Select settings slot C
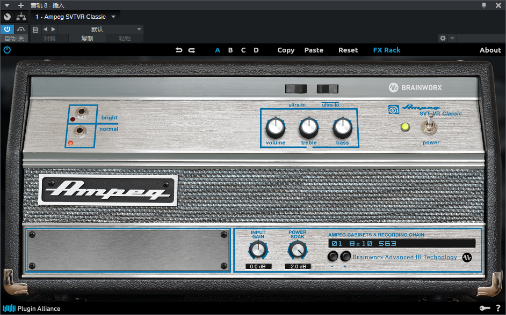 243,50
